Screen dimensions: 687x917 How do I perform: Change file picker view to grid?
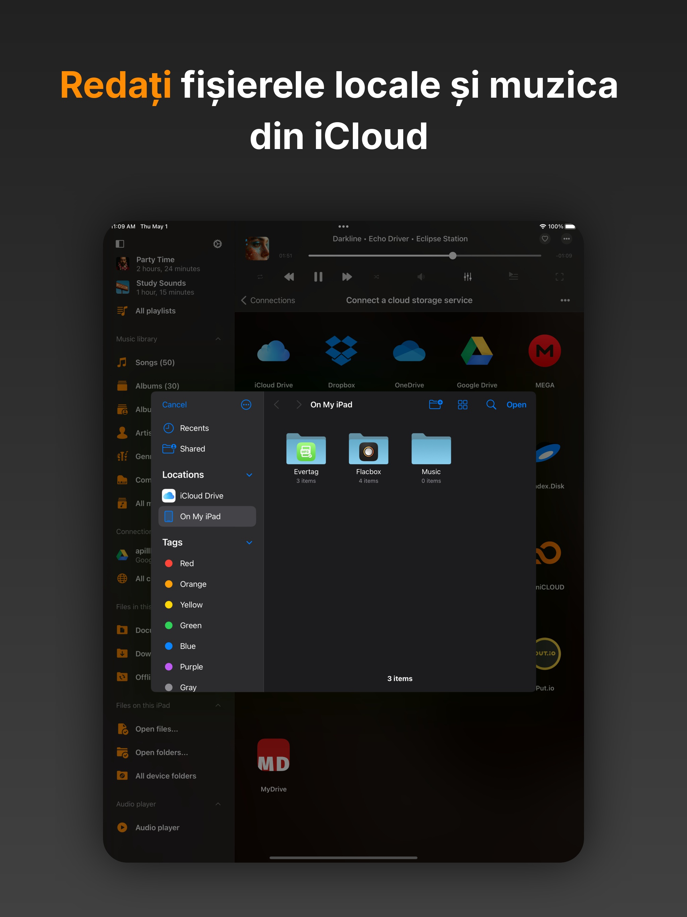(463, 404)
